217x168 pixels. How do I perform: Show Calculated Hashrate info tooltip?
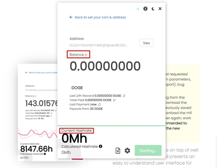click(x=101, y=146)
